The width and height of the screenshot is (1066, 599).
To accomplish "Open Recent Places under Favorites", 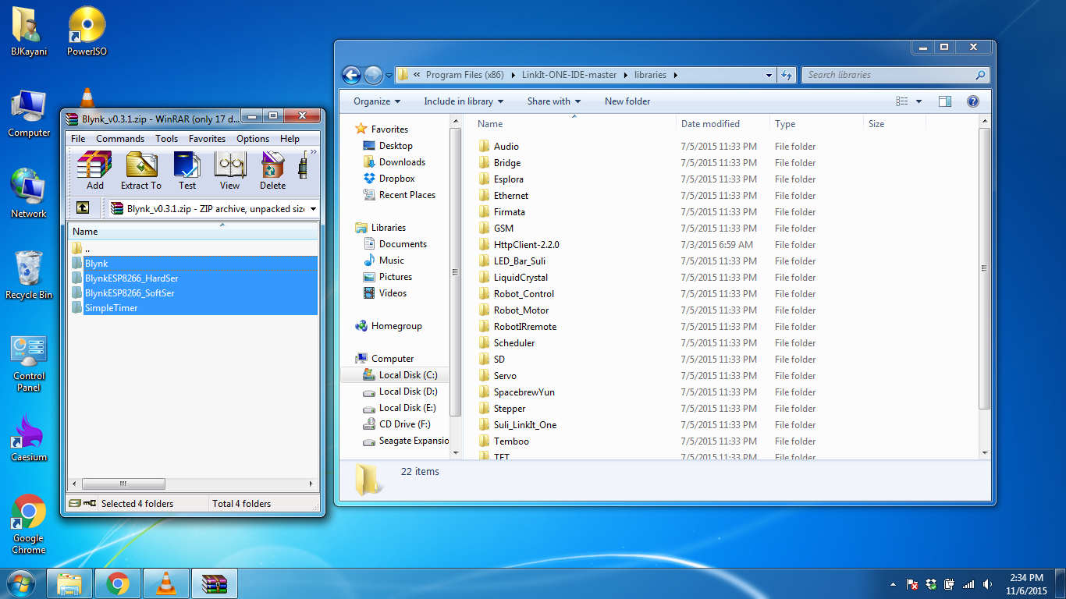I will [x=399, y=195].
